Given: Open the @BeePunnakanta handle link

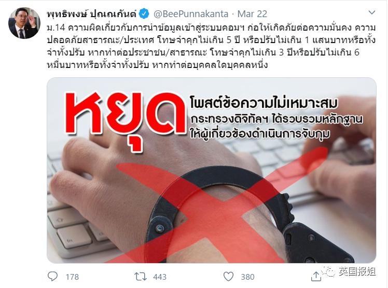Looking at the screenshot, I should 191,14.
